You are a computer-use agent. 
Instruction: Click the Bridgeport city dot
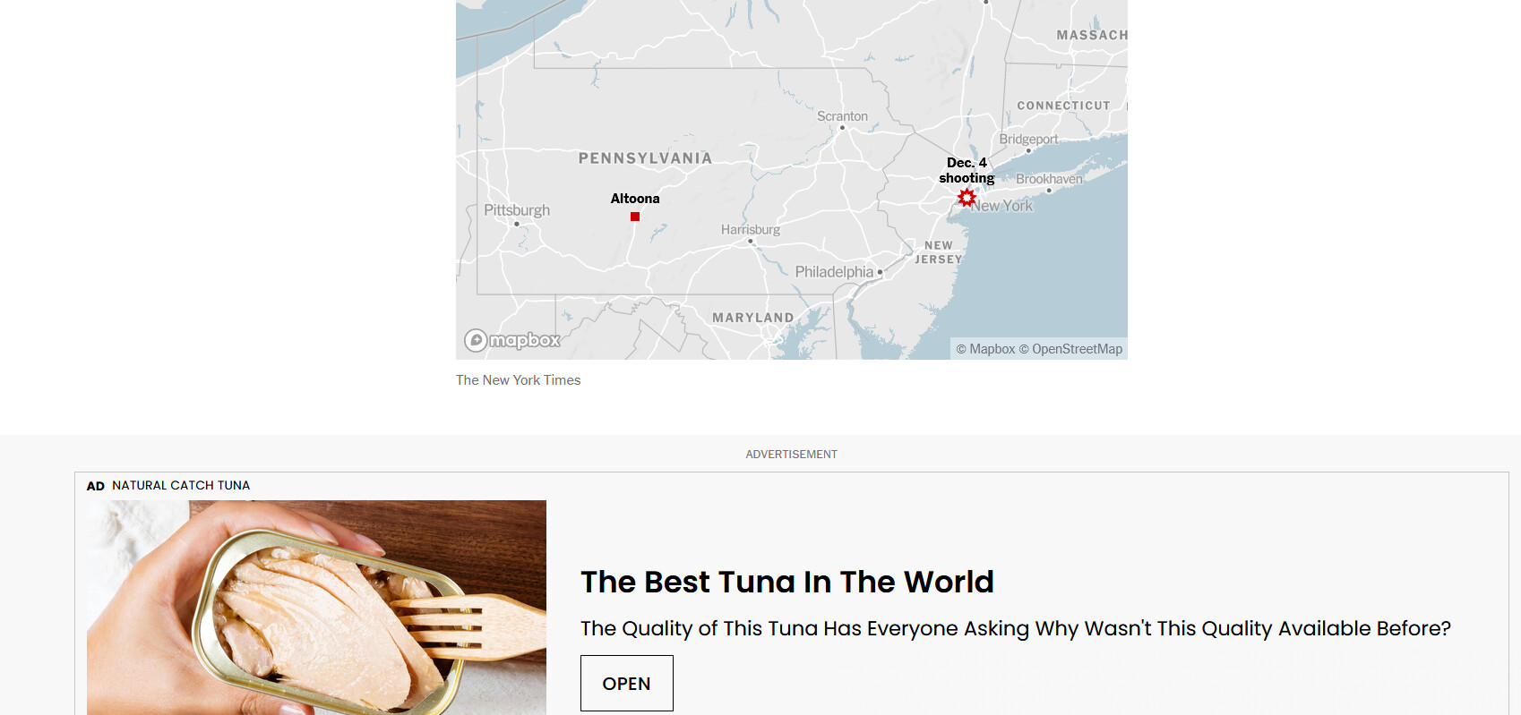coord(1028,150)
